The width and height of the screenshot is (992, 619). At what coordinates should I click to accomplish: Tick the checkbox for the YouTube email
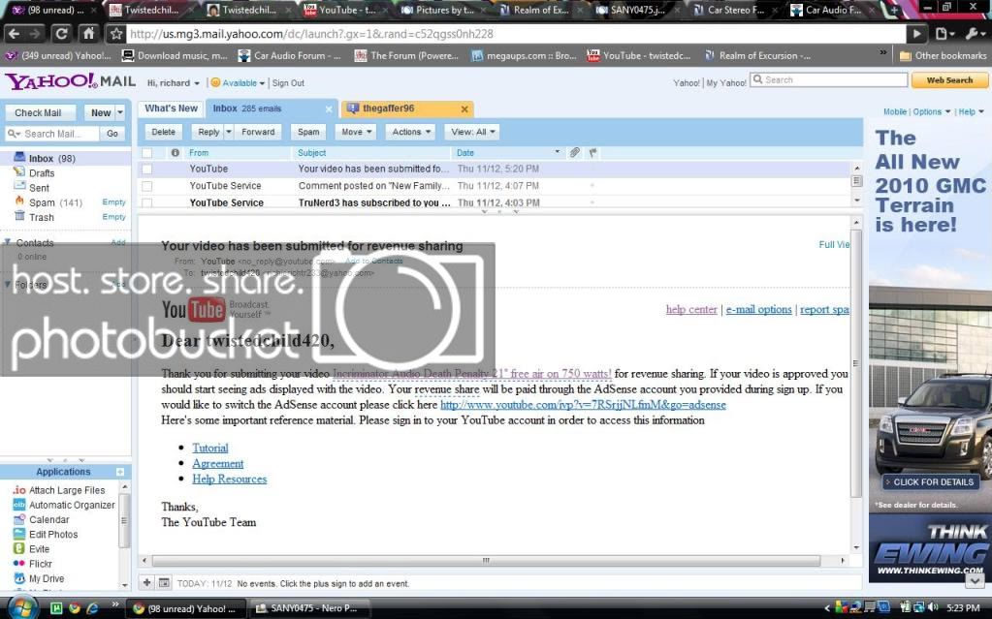(146, 169)
